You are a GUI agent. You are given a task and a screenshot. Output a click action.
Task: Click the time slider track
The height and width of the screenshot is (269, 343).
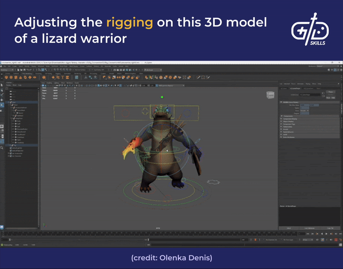(149, 234)
